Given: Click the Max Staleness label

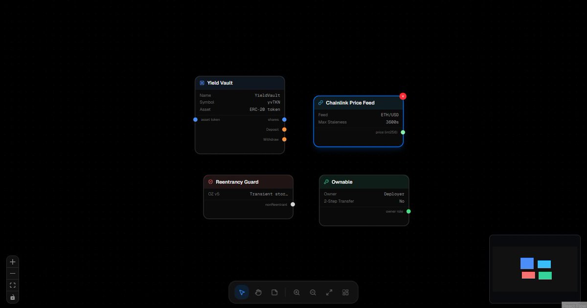Looking at the screenshot, I should click(333, 122).
